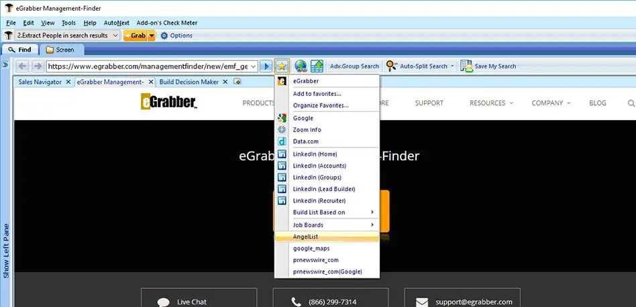Click the eGrabber favorites menu icon
Viewport: 636px width, 307px height.
(282, 81)
